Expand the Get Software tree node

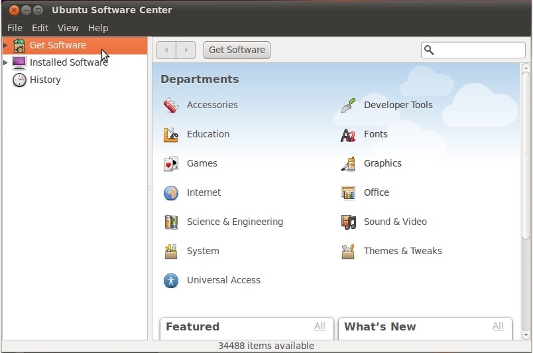pos(5,45)
